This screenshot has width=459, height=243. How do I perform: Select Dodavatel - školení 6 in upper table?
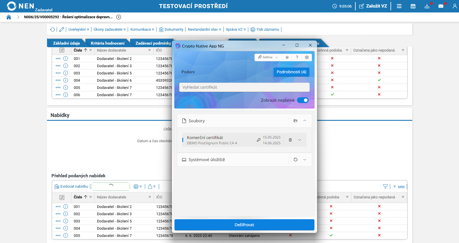(x=114, y=80)
